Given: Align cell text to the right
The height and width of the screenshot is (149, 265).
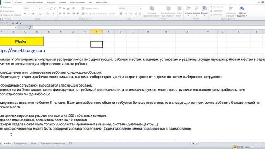Looking at the screenshot, I should [x=68, y=14].
